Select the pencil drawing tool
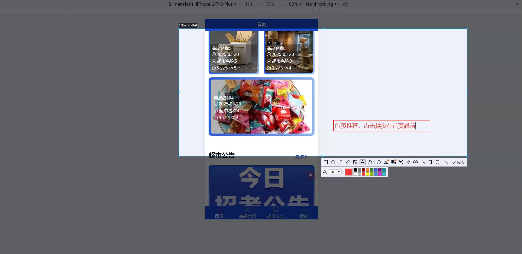 pyautogui.click(x=348, y=162)
